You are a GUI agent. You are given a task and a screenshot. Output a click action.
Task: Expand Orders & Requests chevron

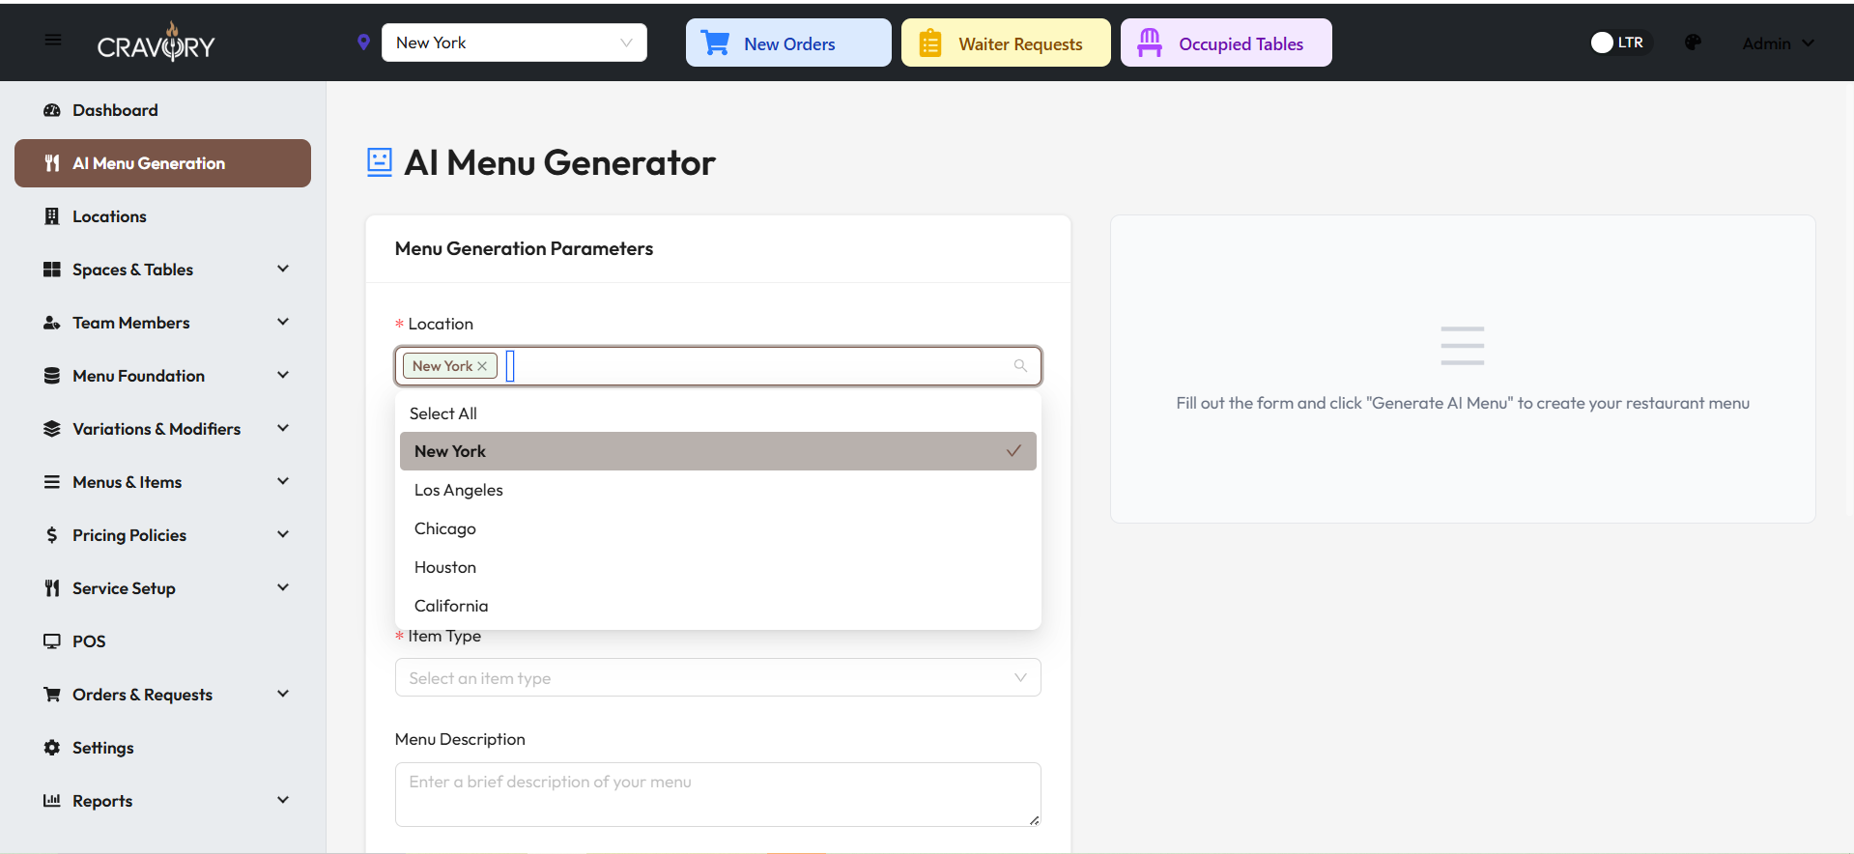pyautogui.click(x=283, y=694)
